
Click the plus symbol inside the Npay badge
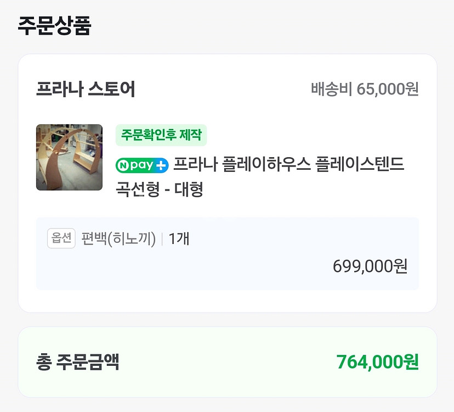160,165
